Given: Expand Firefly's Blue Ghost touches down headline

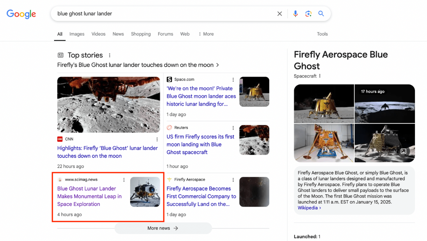Looking at the screenshot, I should pyautogui.click(x=138, y=65).
